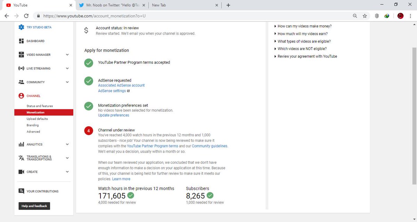Click the Update preferences link

(x=114, y=115)
